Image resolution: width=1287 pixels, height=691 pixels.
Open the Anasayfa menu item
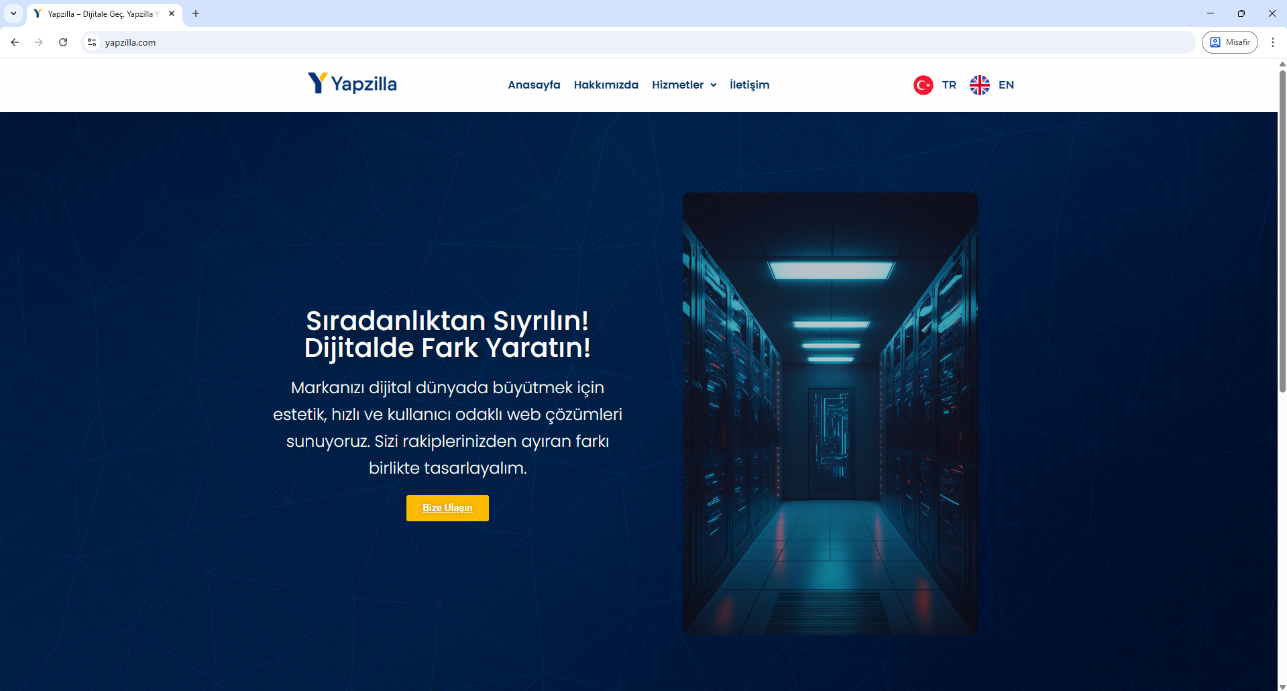click(534, 85)
